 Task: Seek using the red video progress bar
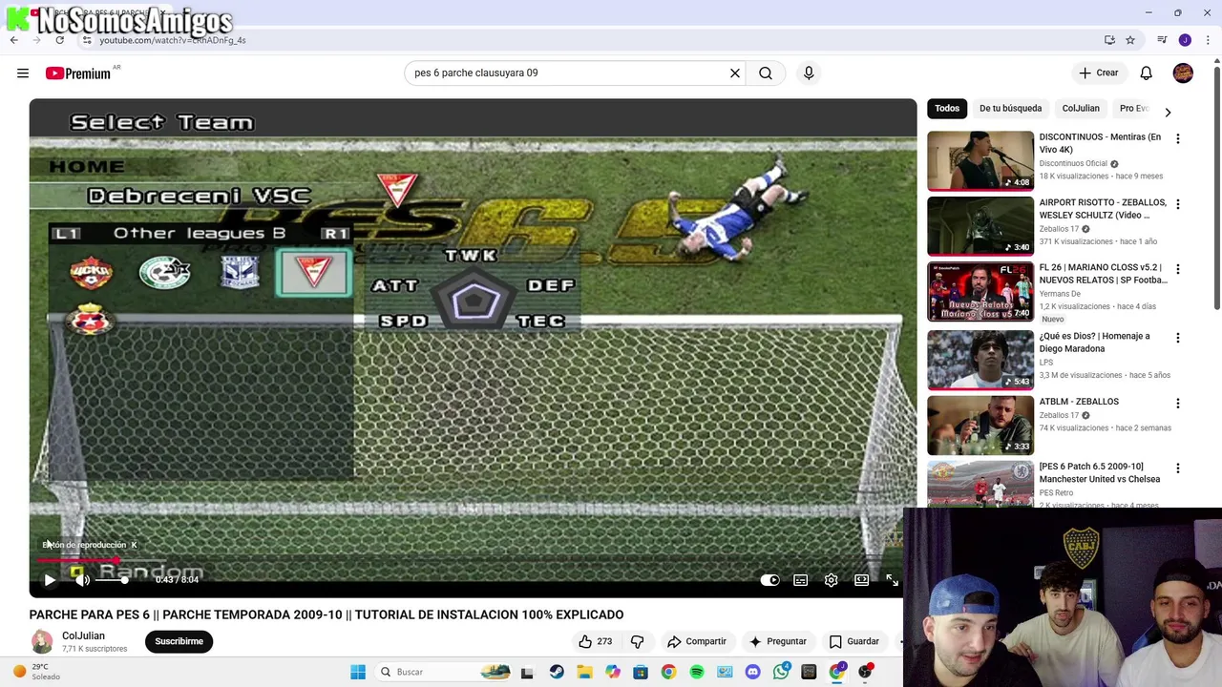[x=473, y=561]
